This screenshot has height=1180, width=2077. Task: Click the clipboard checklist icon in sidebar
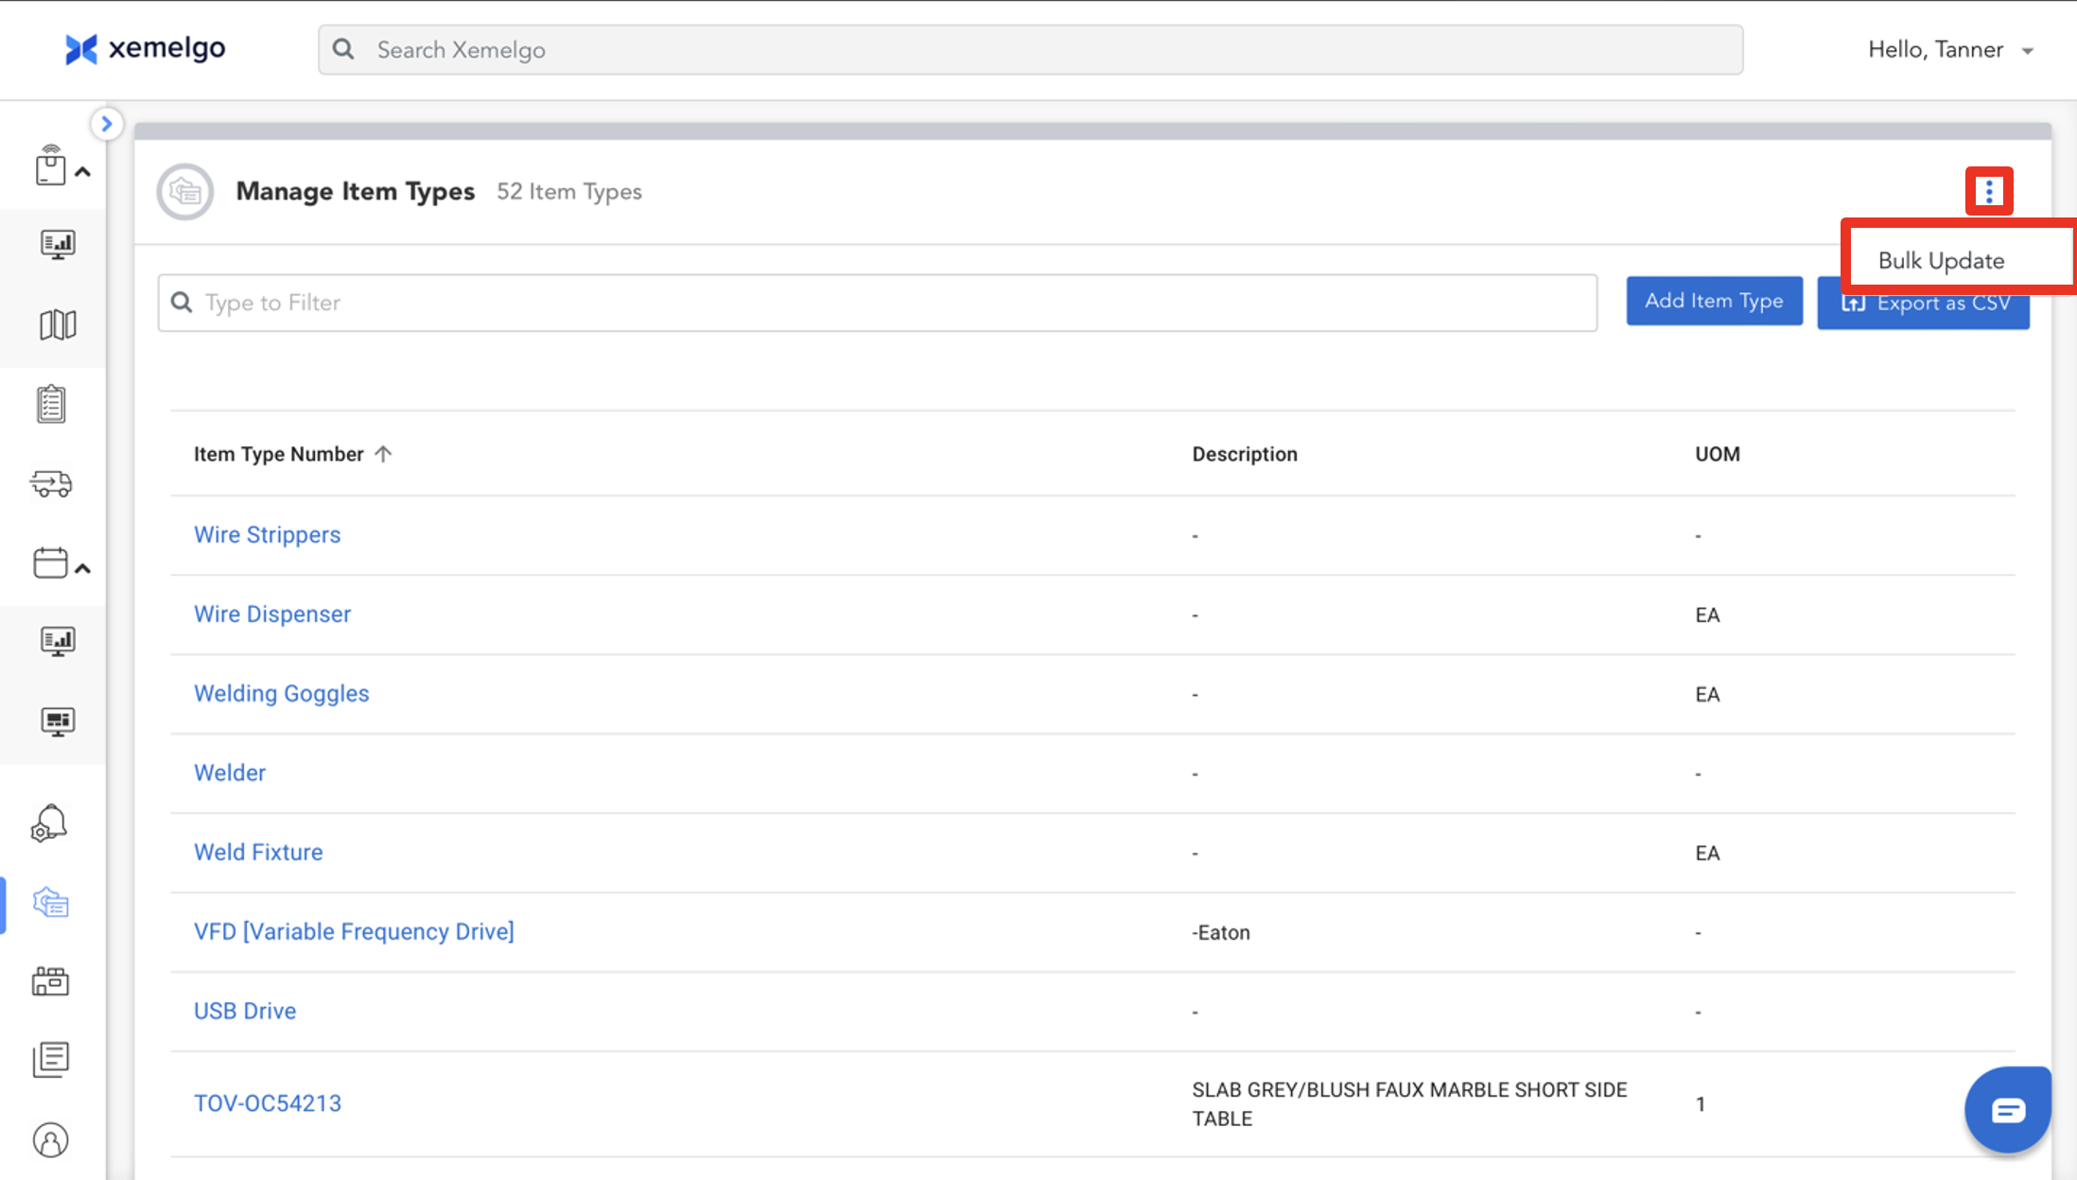pyautogui.click(x=51, y=405)
